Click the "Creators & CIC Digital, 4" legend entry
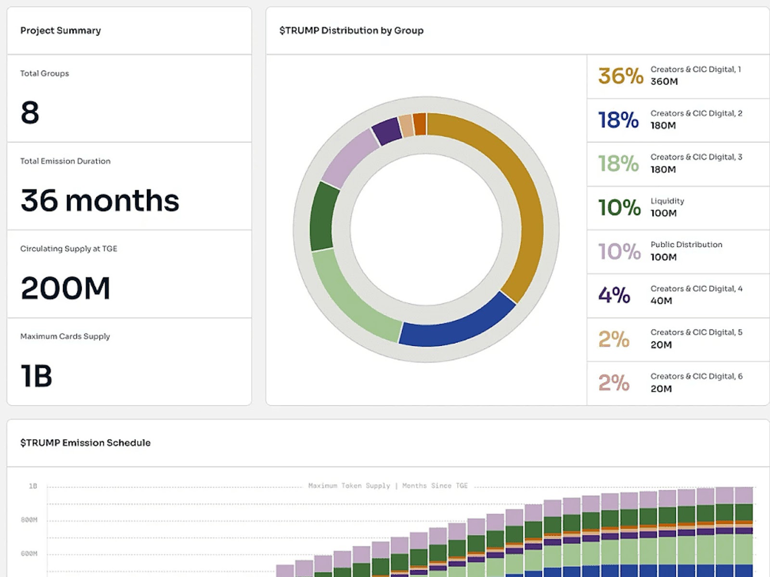 coord(678,296)
